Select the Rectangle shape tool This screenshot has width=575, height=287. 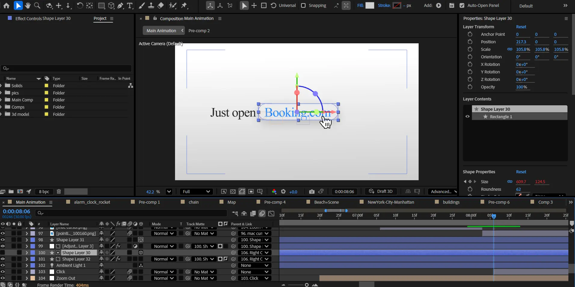102,5
